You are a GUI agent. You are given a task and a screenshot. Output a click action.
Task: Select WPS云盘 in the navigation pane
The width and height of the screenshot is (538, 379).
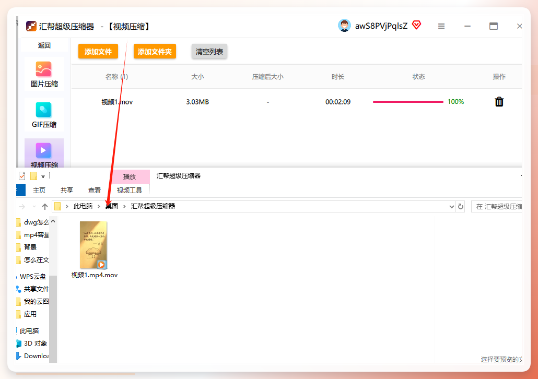[x=32, y=277]
